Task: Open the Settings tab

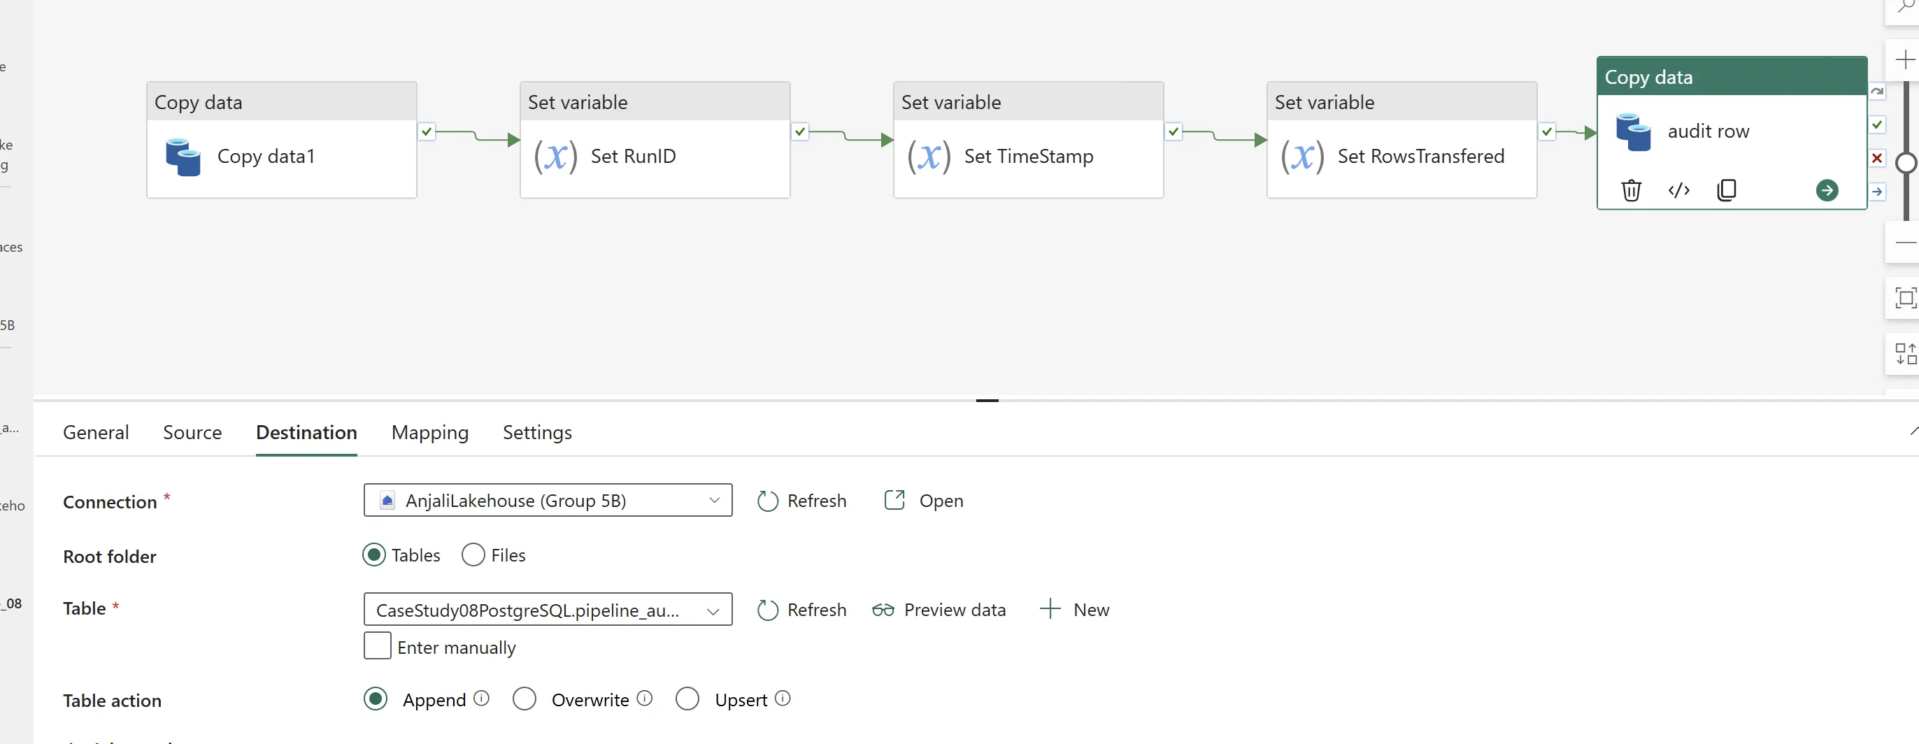Action: click(x=537, y=433)
